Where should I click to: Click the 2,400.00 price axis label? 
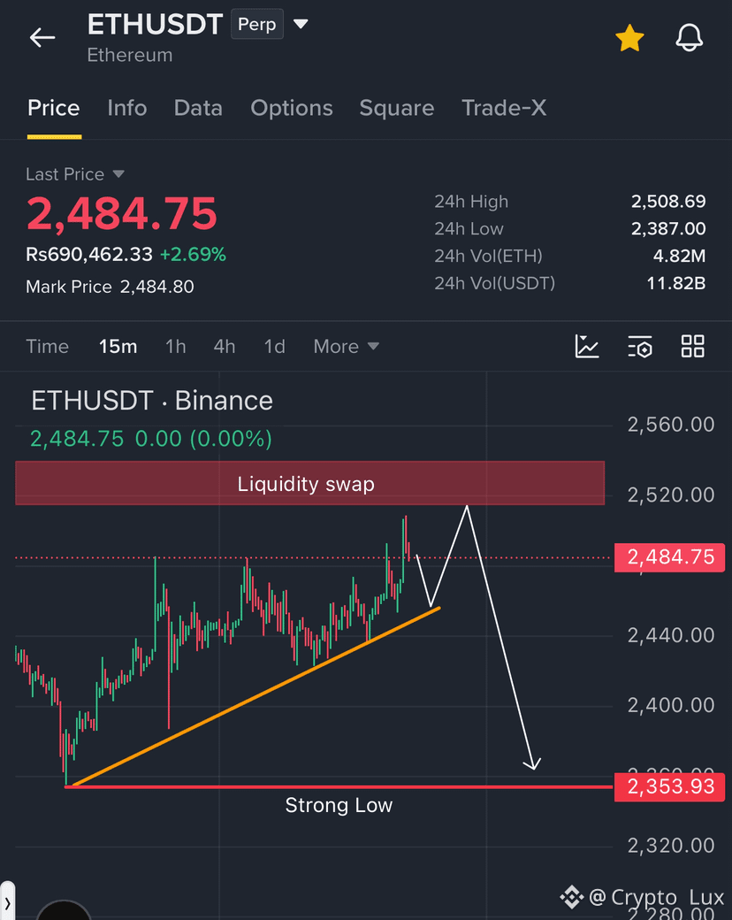(x=671, y=705)
